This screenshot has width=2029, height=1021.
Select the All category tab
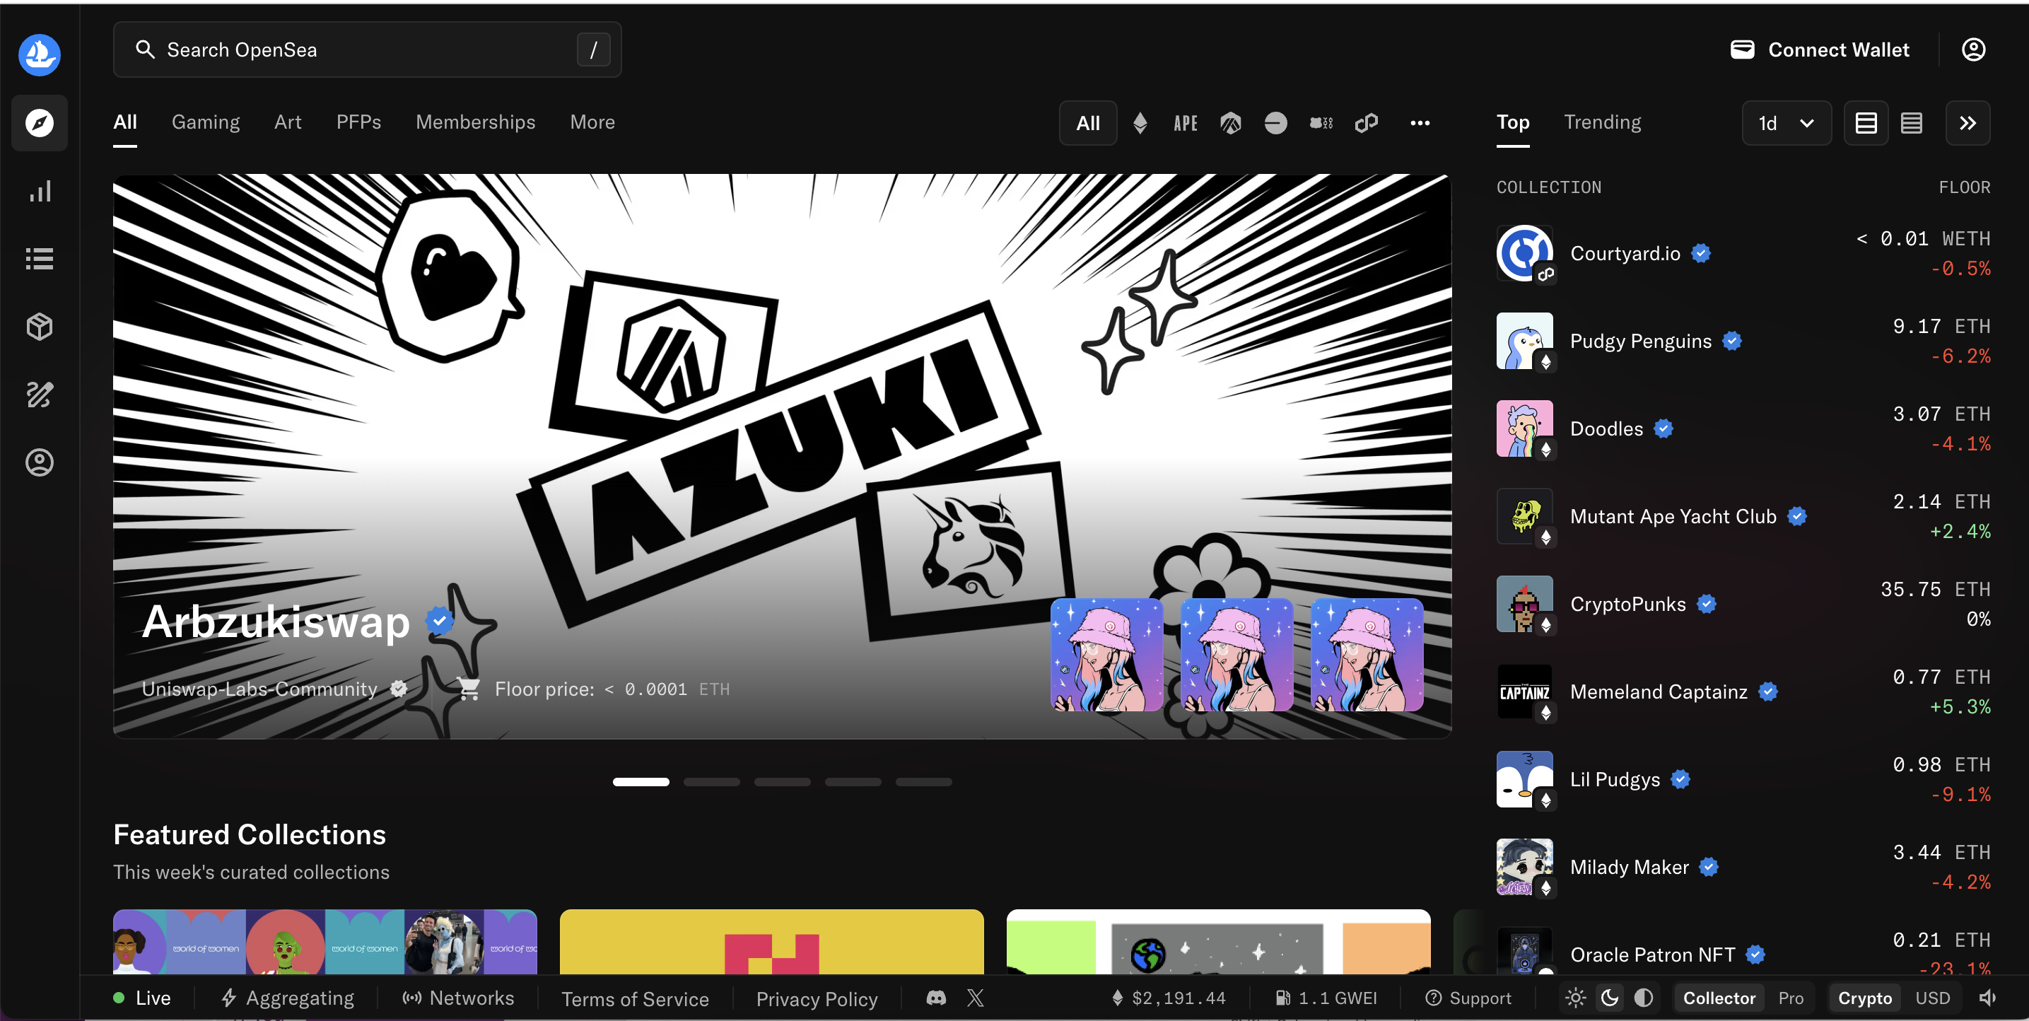pos(124,122)
